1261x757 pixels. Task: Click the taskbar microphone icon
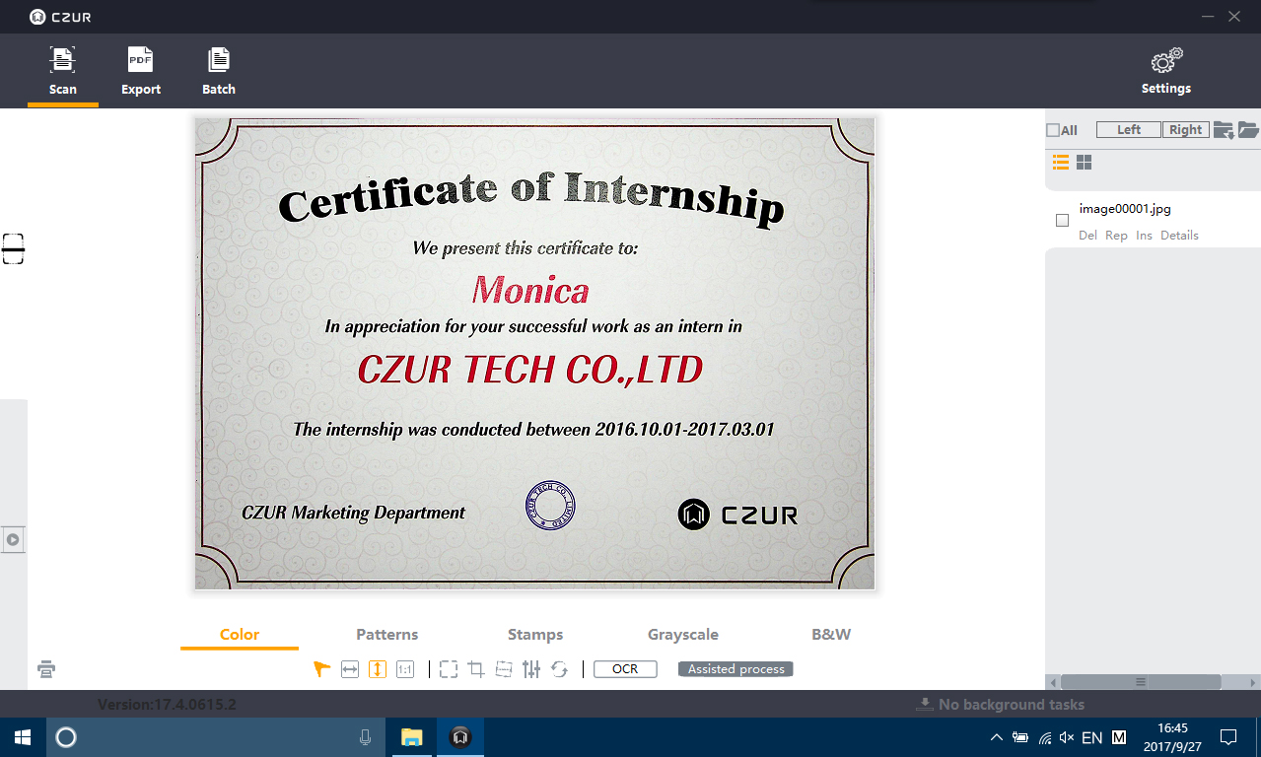(x=365, y=737)
